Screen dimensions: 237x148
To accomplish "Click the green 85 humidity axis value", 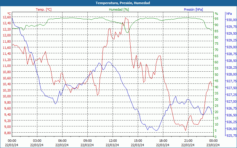I will pyautogui.click(x=217, y=31).
